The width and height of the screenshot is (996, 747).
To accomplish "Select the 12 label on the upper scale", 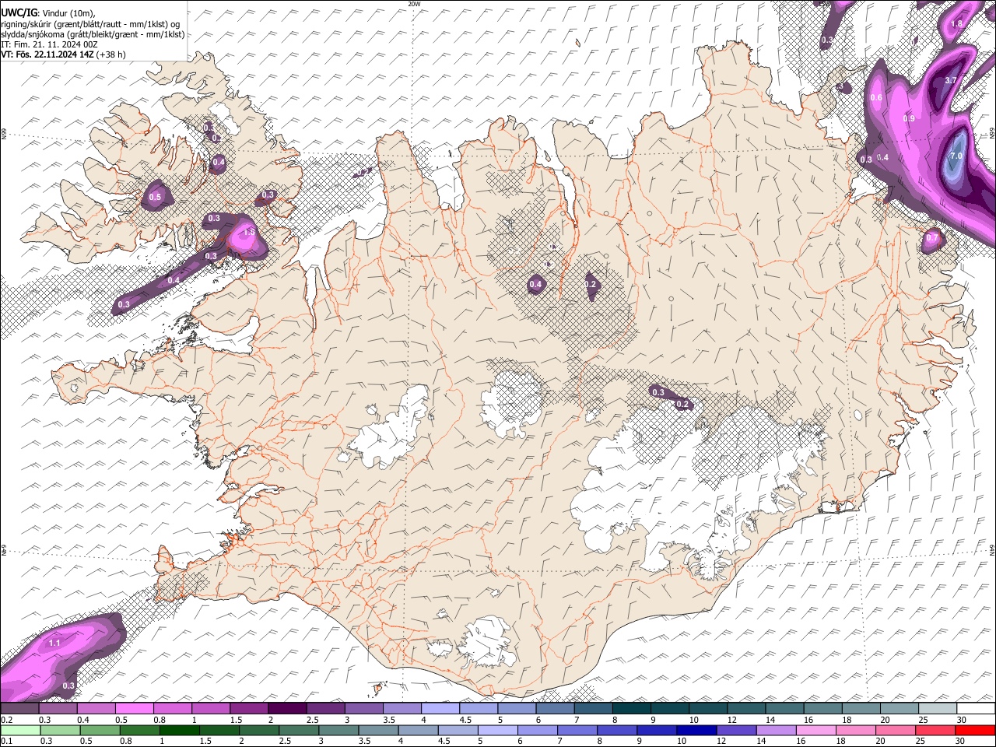I will click(731, 720).
